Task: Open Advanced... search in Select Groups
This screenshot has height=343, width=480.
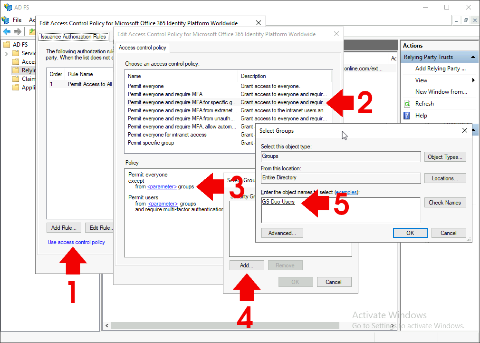Action: click(x=282, y=233)
